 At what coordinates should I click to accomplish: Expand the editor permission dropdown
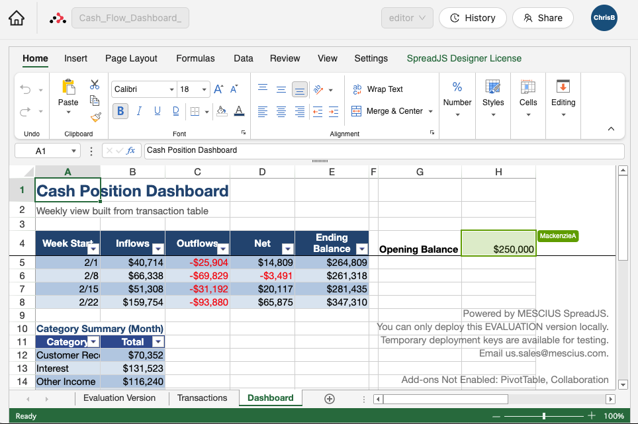pyautogui.click(x=407, y=18)
